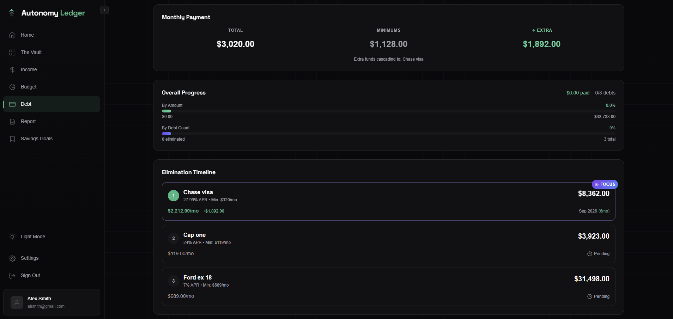Screen dimensions: 673x319
Task: Click the By Amount progress bar
Action: [x=388, y=111]
